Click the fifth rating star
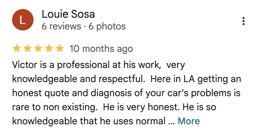261x134 pixels. [x=59, y=49]
